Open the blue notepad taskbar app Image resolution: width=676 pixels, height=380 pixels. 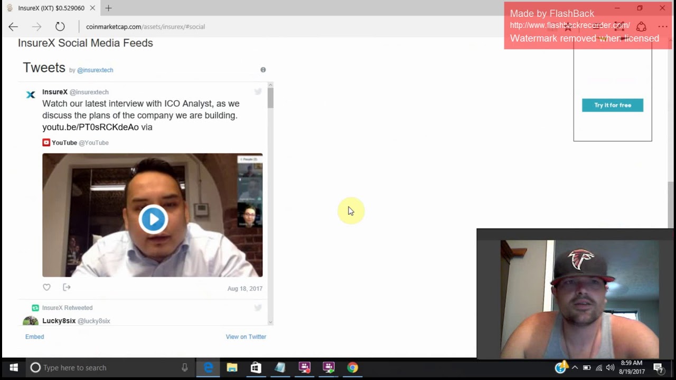coord(280,367)
